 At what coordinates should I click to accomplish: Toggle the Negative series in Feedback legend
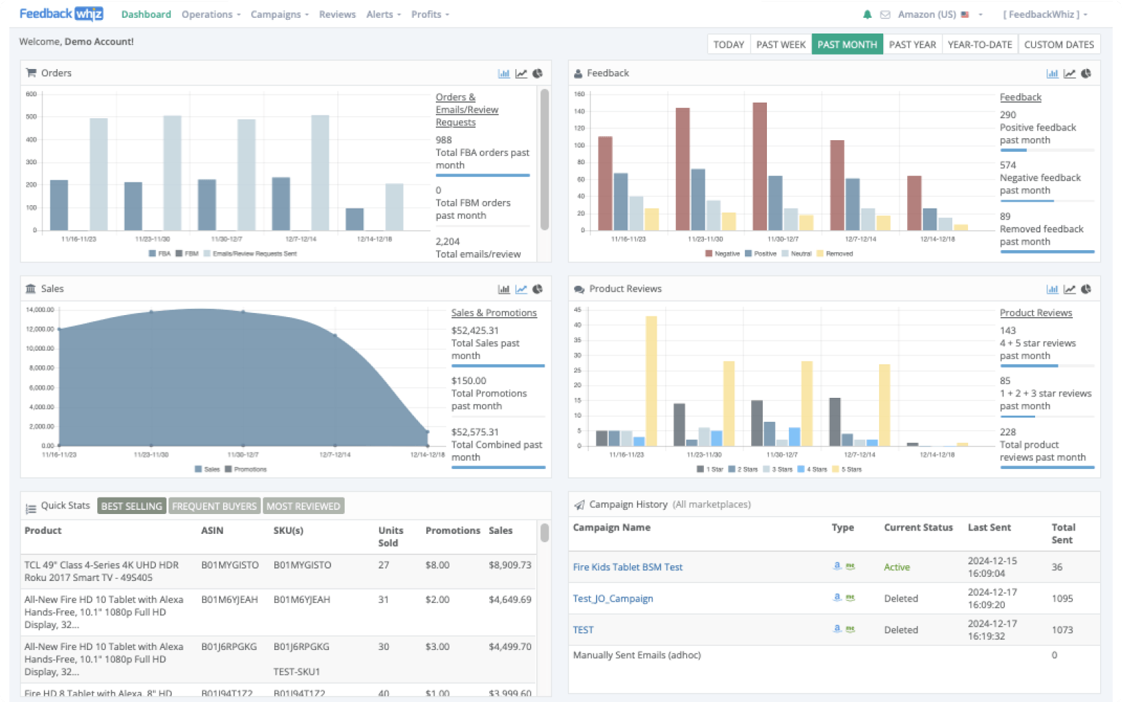724,253
